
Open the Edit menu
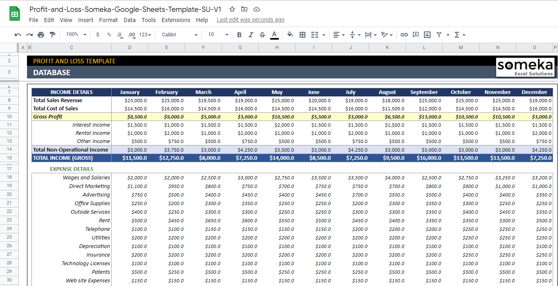[x=49, y=20]
